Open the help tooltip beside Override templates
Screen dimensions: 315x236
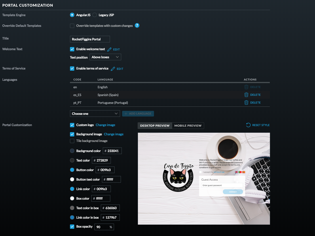[x=137, y=25]
